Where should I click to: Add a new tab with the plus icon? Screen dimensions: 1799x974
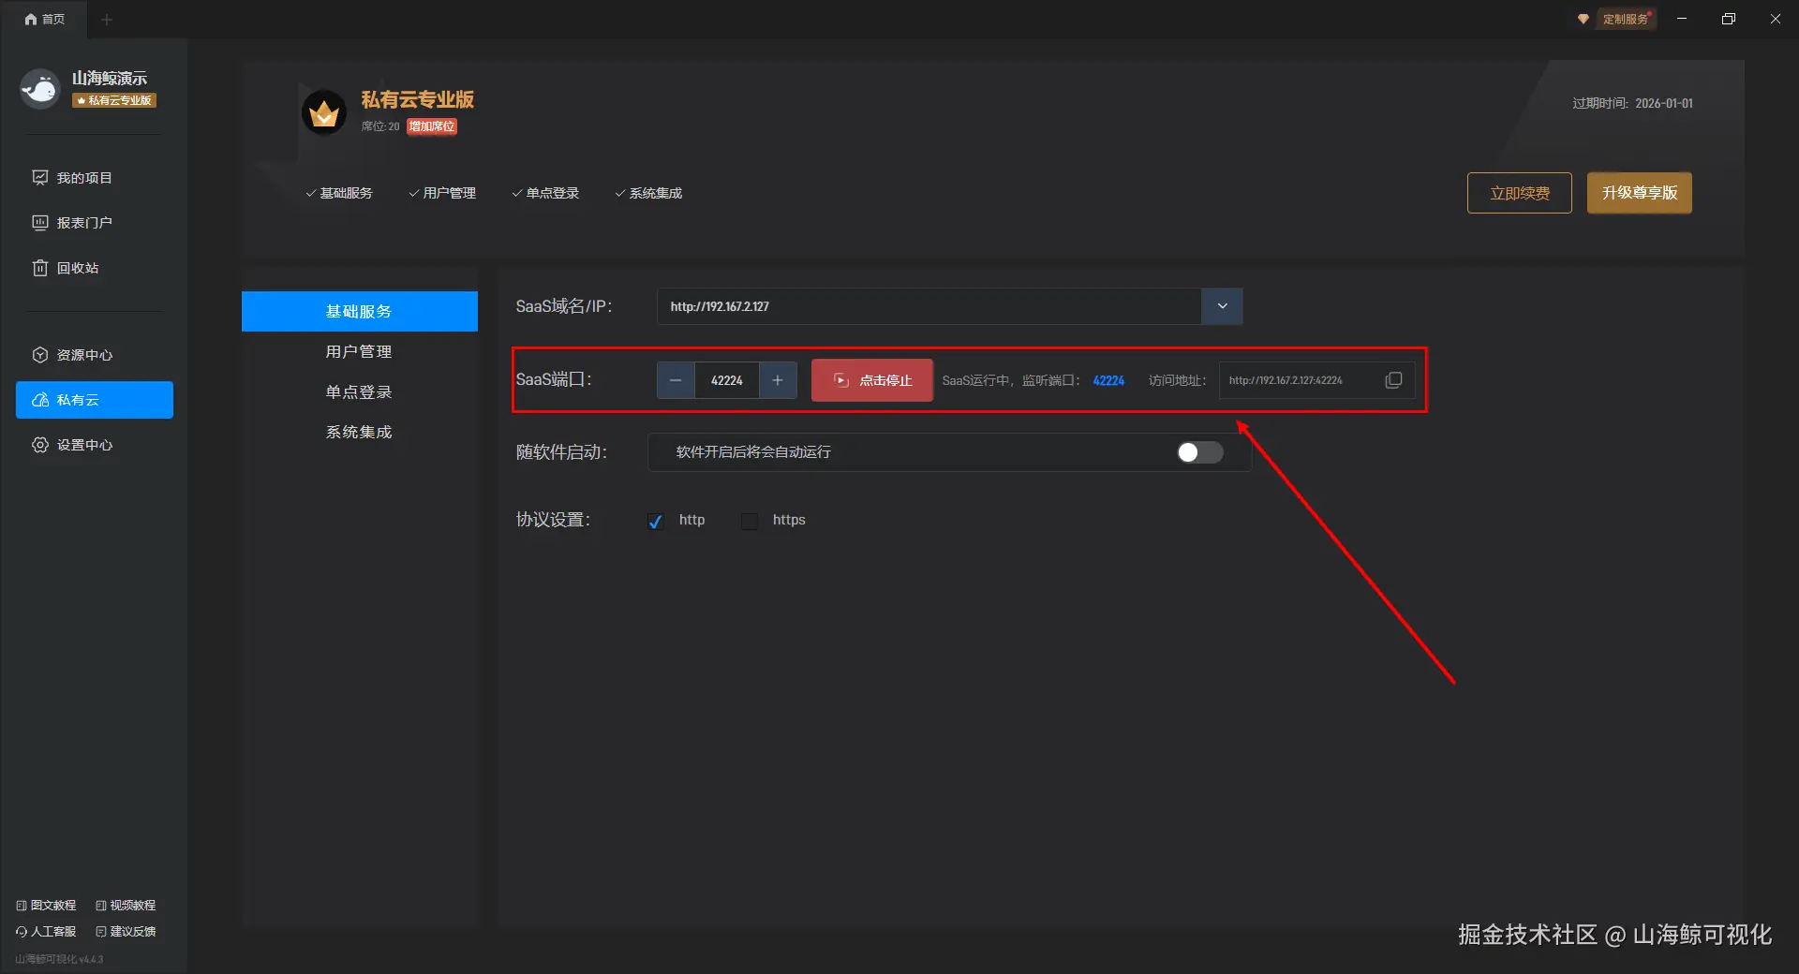pos(107,19)
